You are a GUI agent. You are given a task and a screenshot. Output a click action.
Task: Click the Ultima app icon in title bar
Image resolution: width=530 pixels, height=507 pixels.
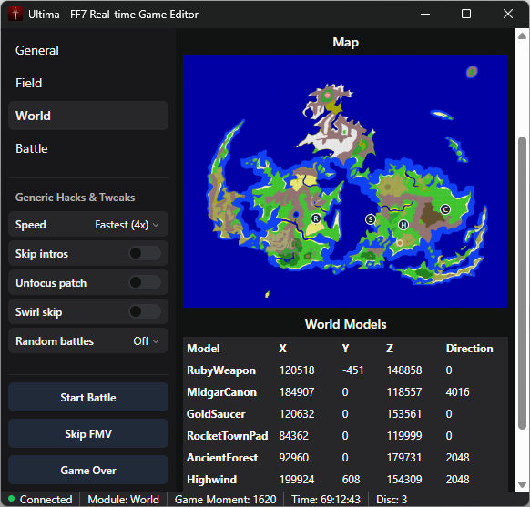tap(15, 15)
